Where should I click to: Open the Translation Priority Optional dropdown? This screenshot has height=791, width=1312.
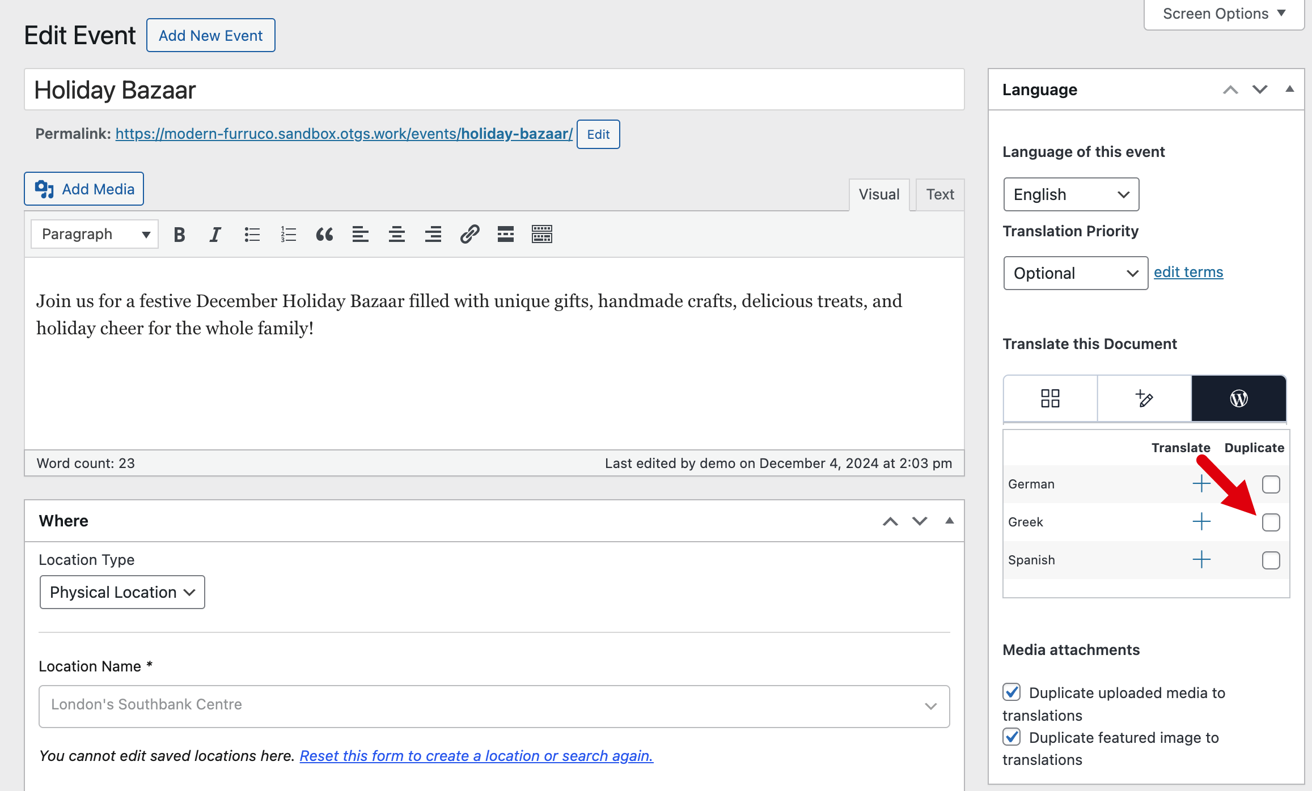[x=1075, y=273]
